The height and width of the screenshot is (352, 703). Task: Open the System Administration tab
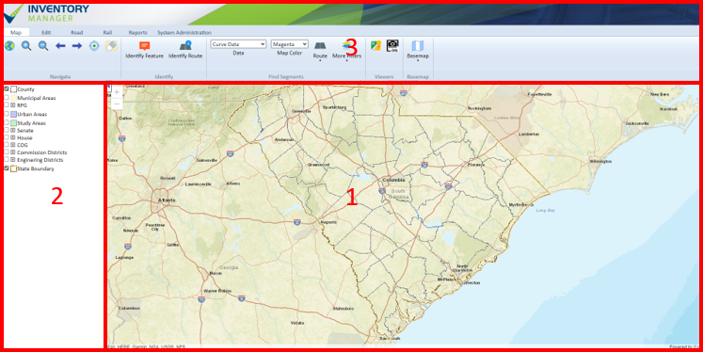coord(184,33)
